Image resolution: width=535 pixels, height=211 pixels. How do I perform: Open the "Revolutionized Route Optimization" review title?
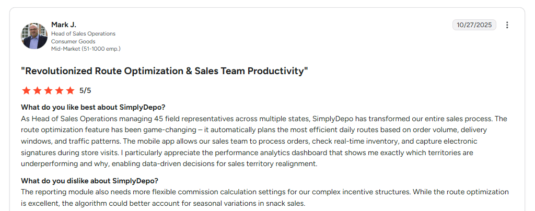tap(165, 71)
